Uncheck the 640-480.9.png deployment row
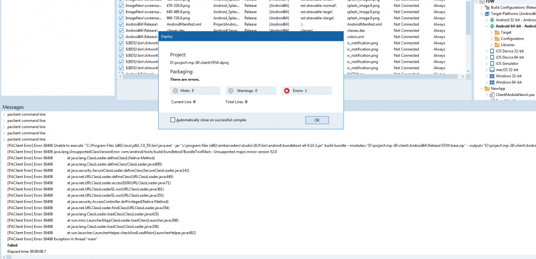This screenshot has width=536, height=259. 121,12
